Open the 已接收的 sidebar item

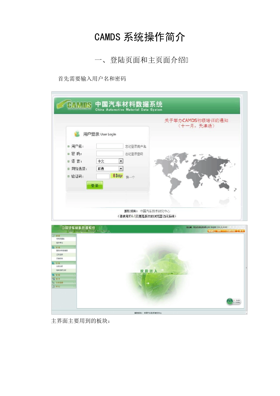click(x=60, y=258)
